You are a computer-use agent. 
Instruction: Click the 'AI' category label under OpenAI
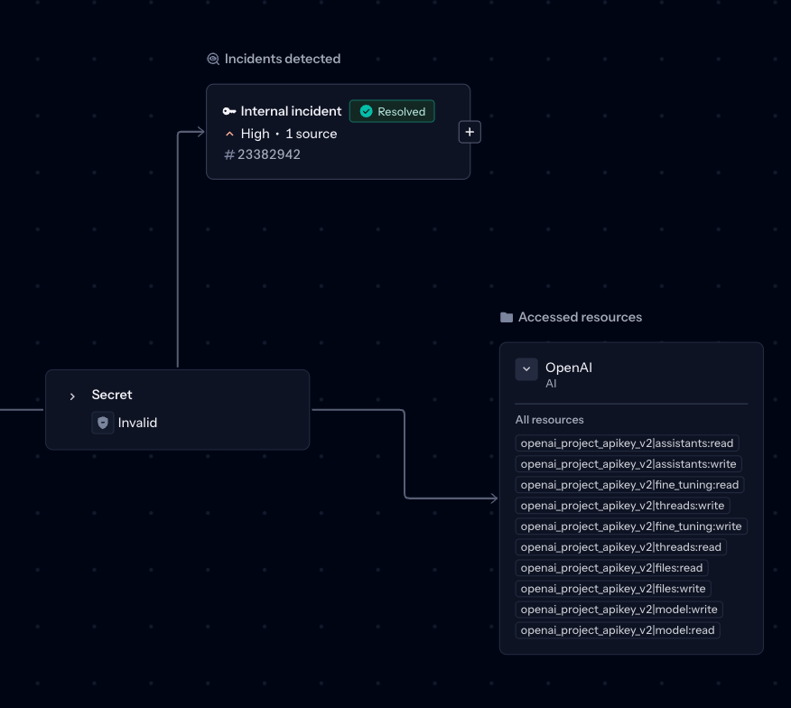pos(551,384)
